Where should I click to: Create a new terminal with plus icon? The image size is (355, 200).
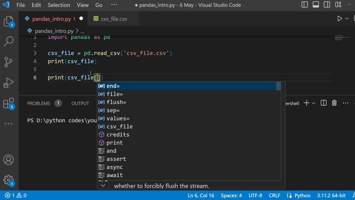[x=306, y=103]
